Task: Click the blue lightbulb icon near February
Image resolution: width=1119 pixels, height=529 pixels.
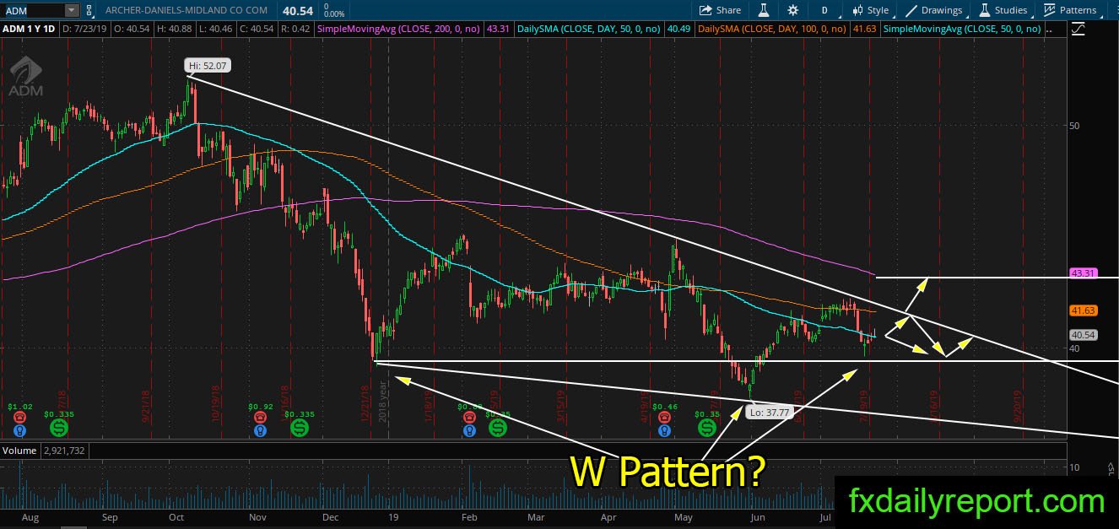Action: click(469, 429)
